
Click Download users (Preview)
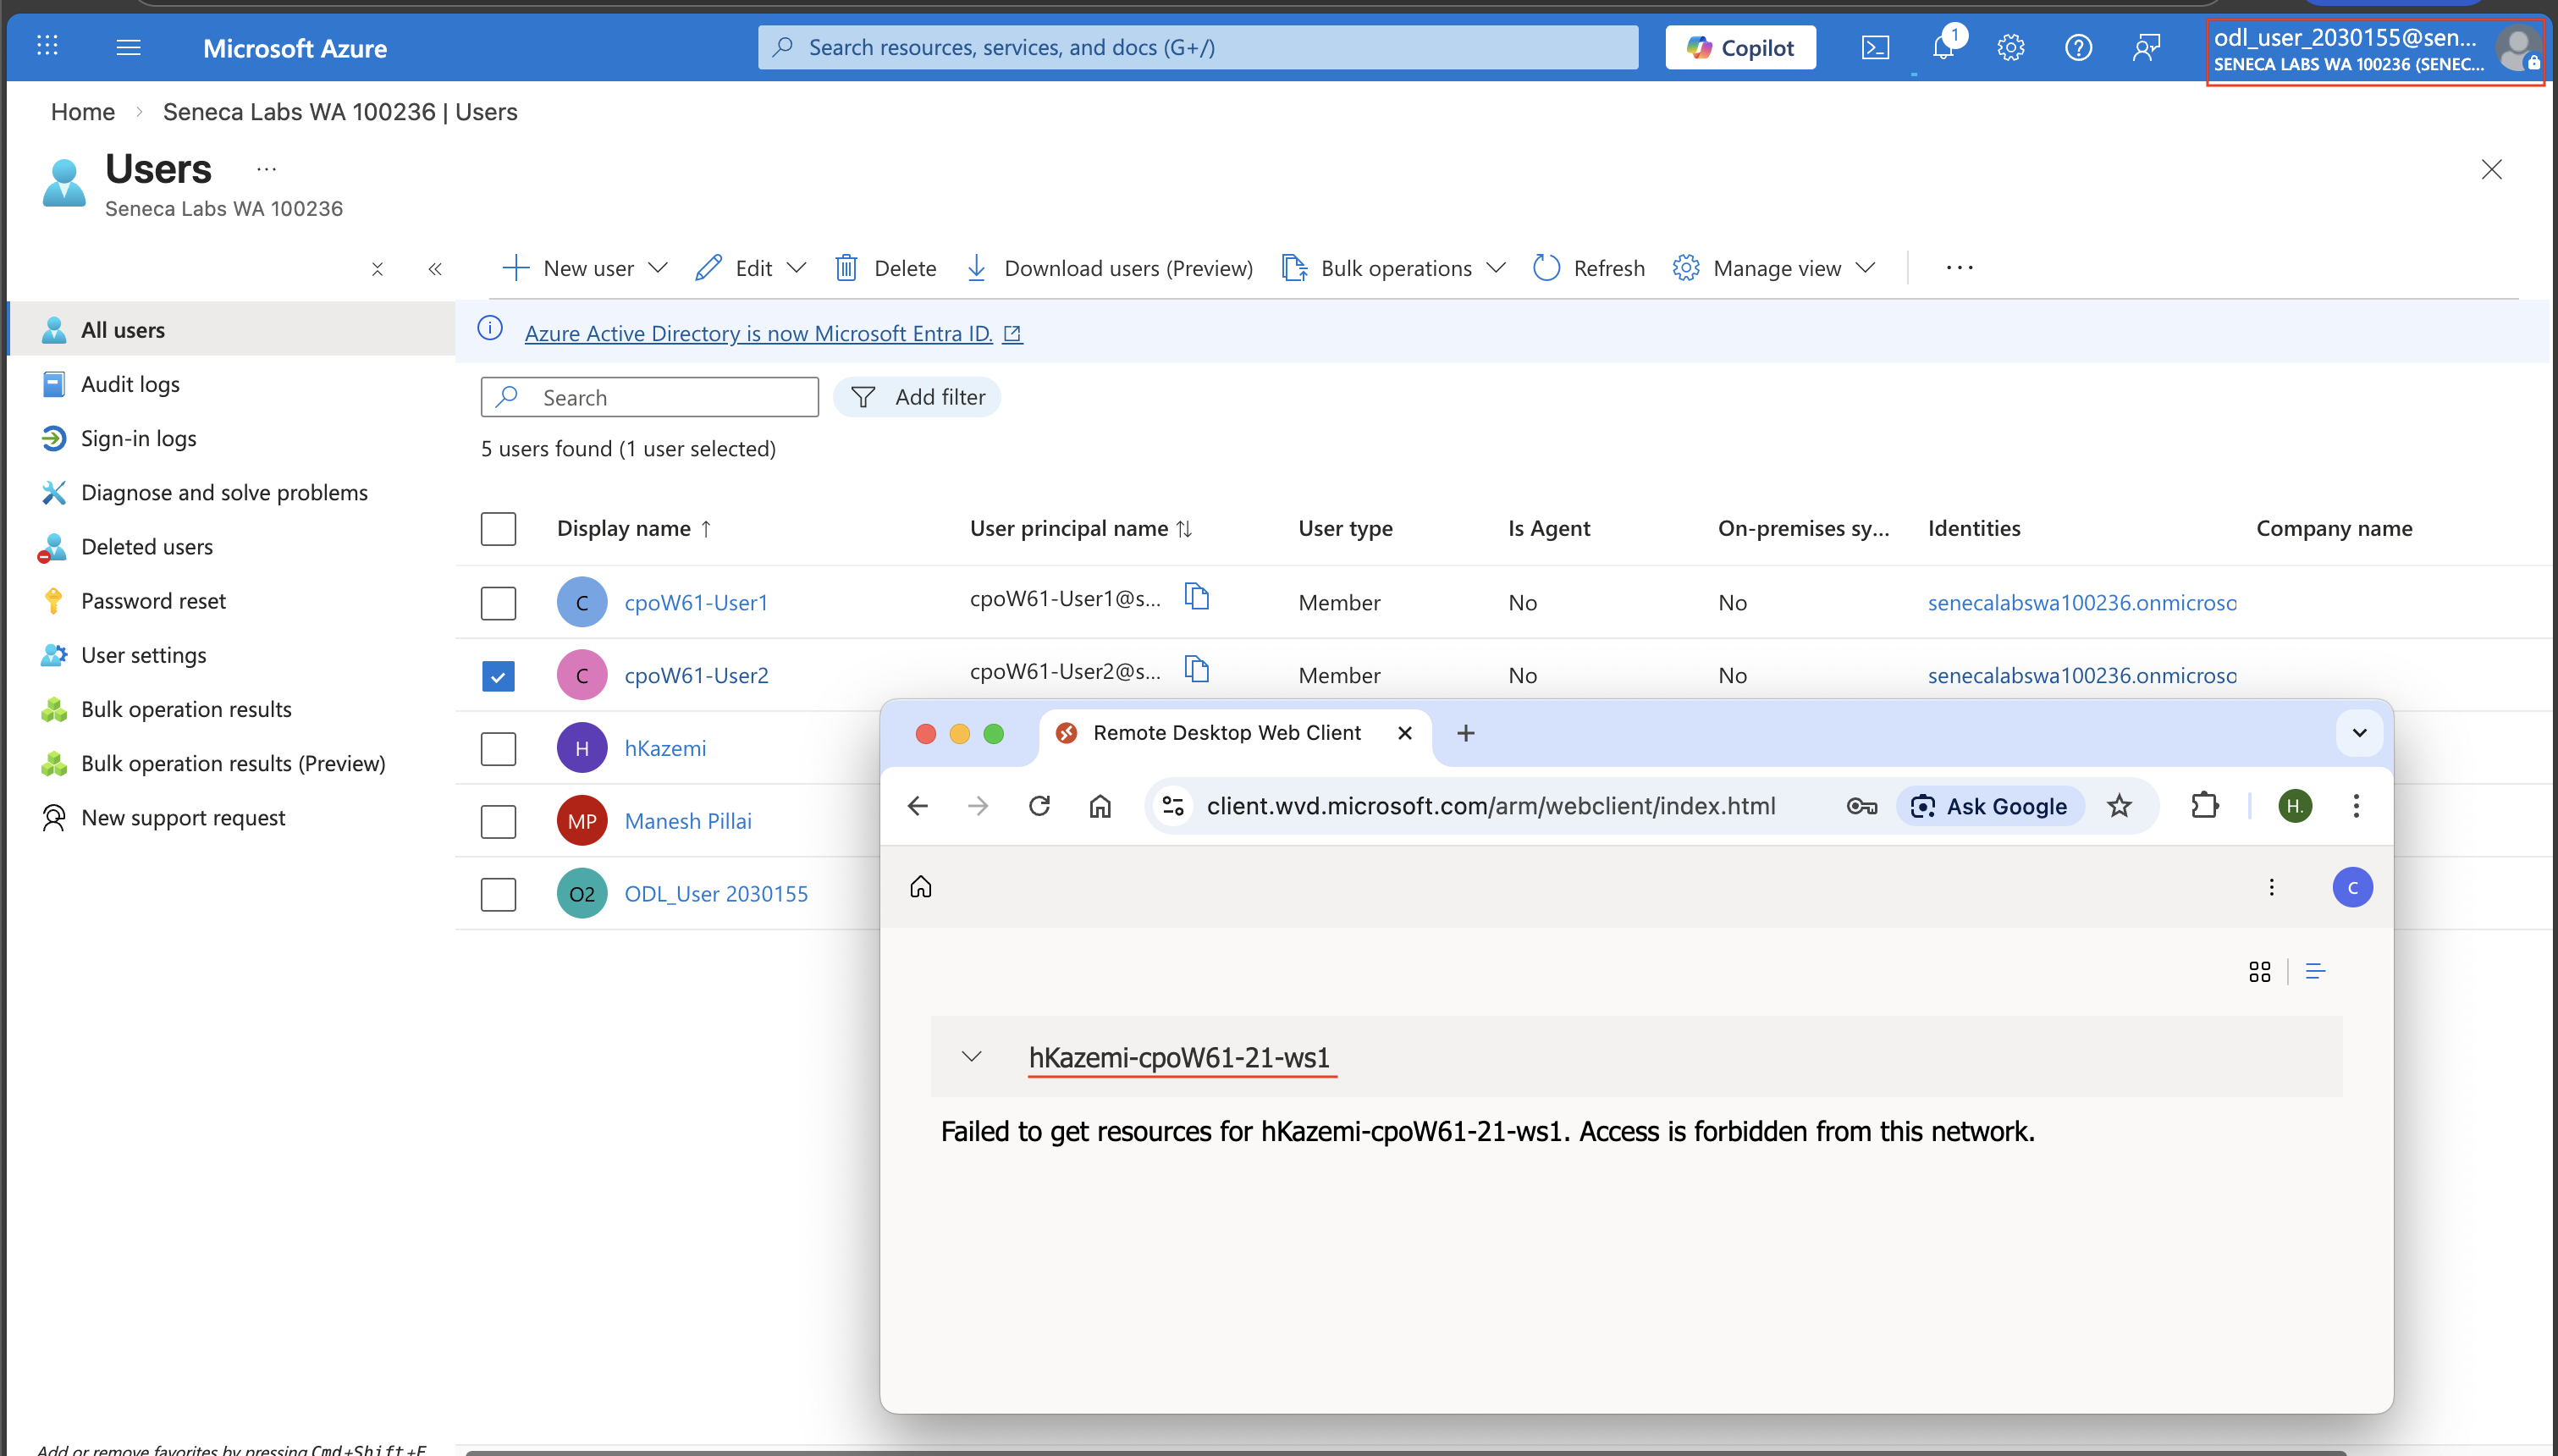point(1110,268)
